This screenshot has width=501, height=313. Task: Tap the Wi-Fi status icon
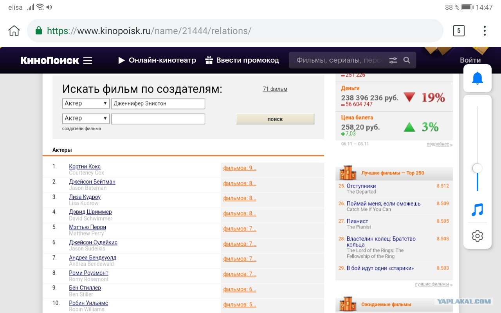[40, 7]
